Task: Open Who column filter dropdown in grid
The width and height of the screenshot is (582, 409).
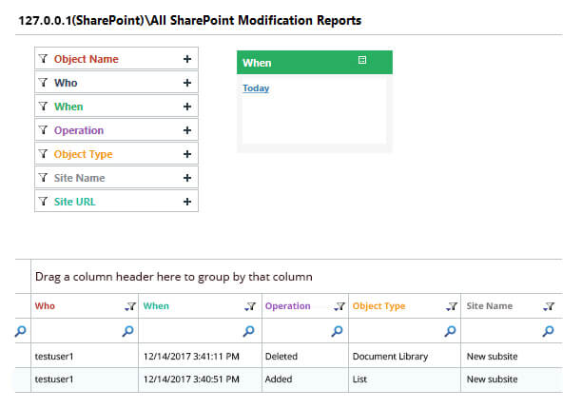Action: click(x=130, y=306)
